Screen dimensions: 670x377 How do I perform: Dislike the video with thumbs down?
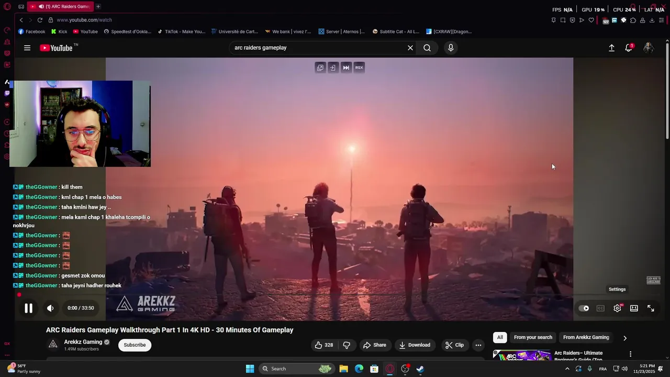click(x=347, y=345)
